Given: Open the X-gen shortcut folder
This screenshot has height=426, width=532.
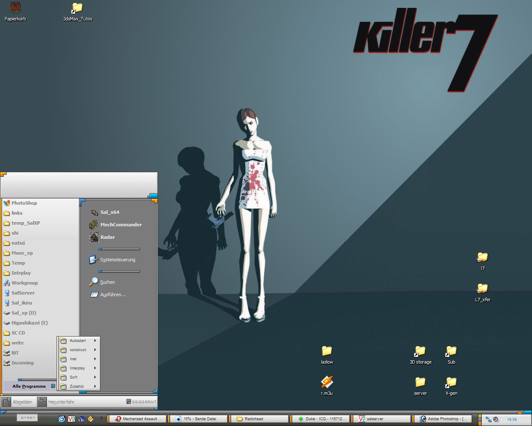Looking at the screenshot, I should (451, 386).
